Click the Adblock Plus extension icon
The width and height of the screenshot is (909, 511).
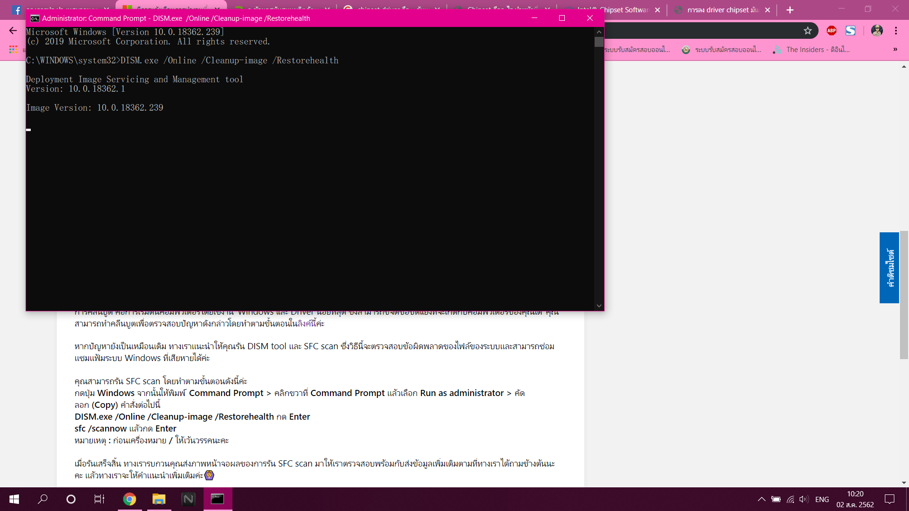831,31
